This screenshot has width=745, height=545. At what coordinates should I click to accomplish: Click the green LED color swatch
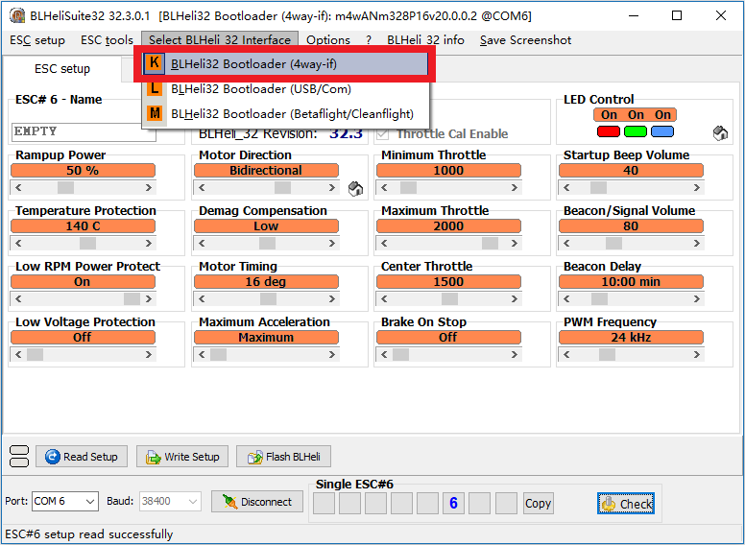pyautogui.click(x=636, y=131)
